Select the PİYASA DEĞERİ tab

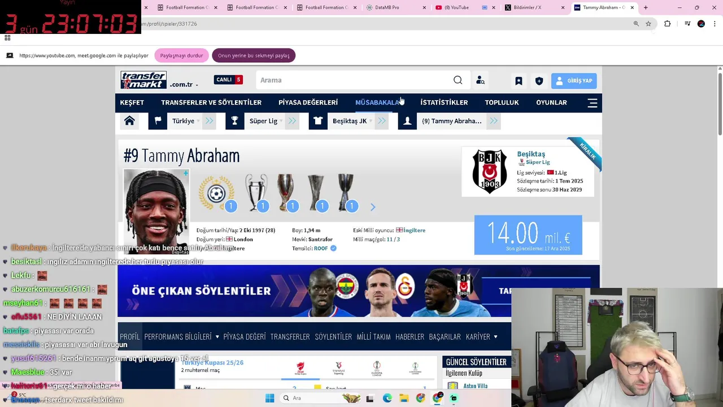[245, 337]
